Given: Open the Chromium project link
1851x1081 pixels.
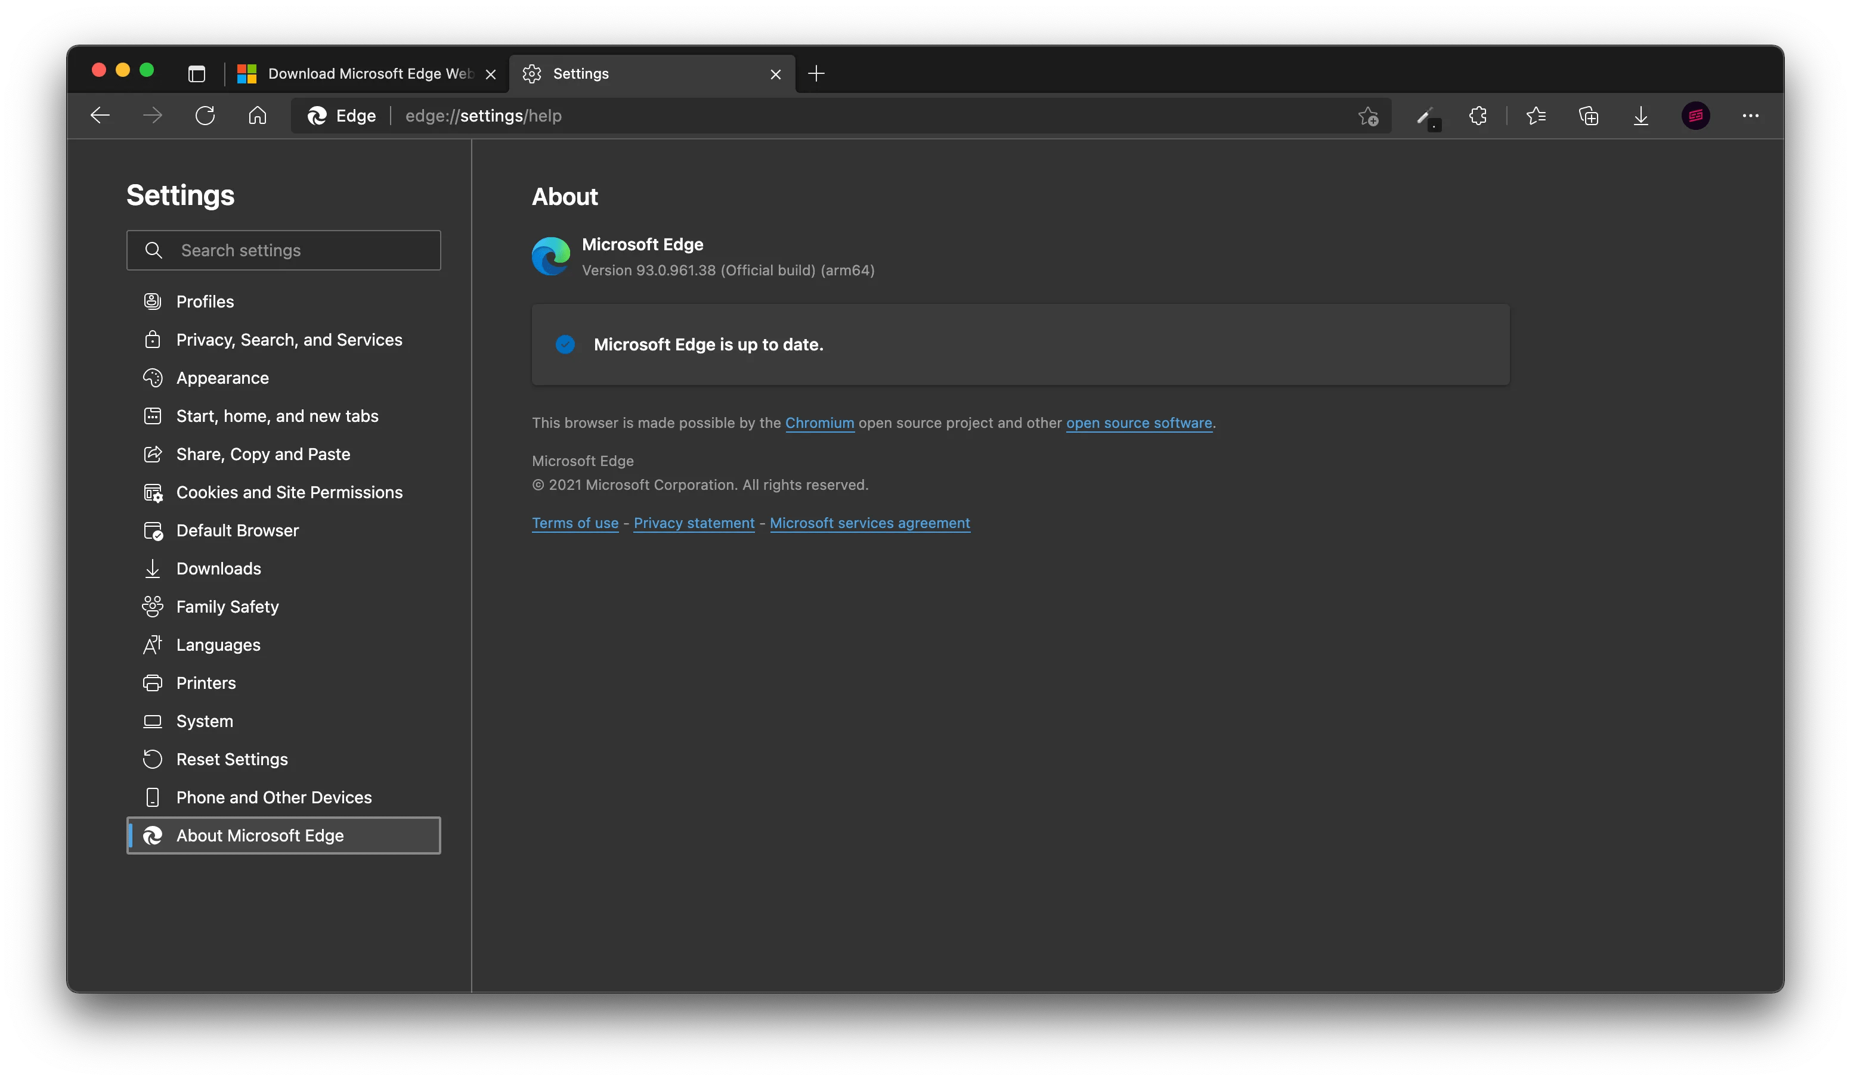Looking at the screenshot, I should coord(820,423).
